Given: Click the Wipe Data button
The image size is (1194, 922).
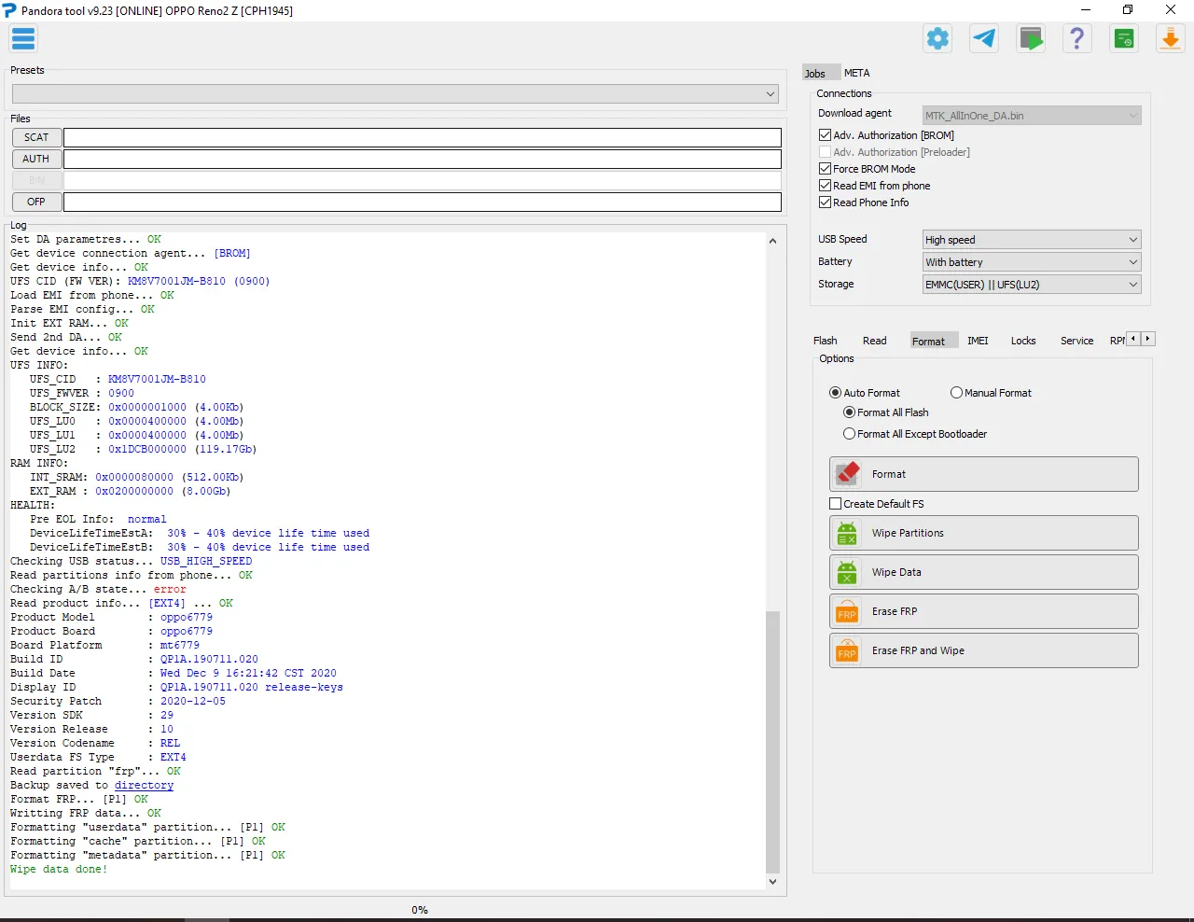Looking at the screenshot, I should click(x=983, y=572).
